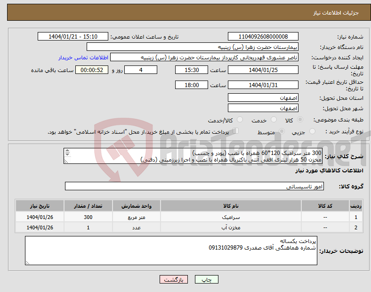Click the پرداخت یکساله note text
The width and height of the screenshot is (371, 292).
point(298,241)
